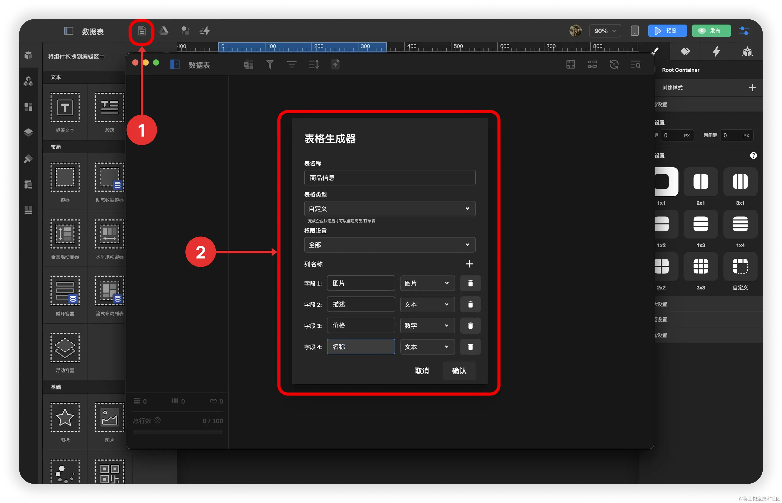Click the data table icon in top toolbar

pyautogui.click(x=142, y=31)
